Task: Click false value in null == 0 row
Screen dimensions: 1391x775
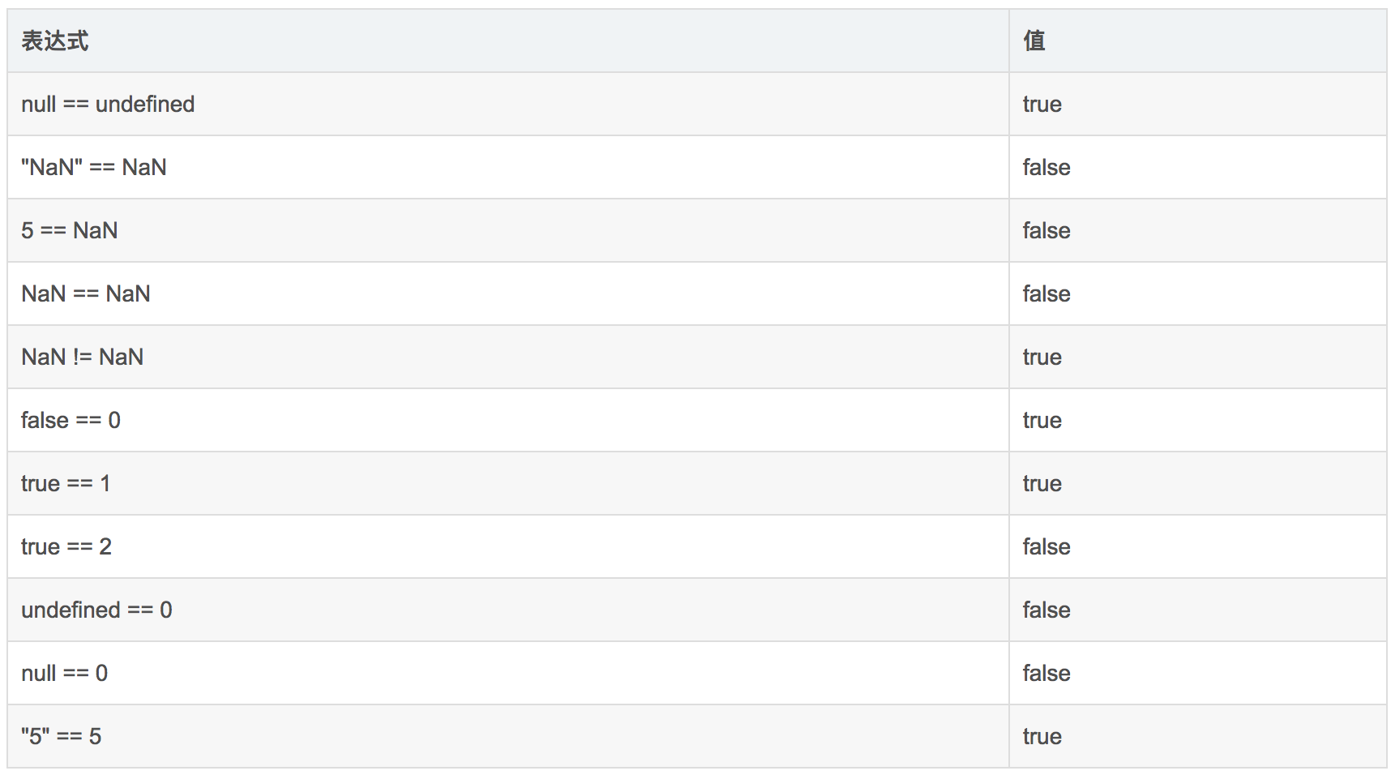Action: [1046, 674]
